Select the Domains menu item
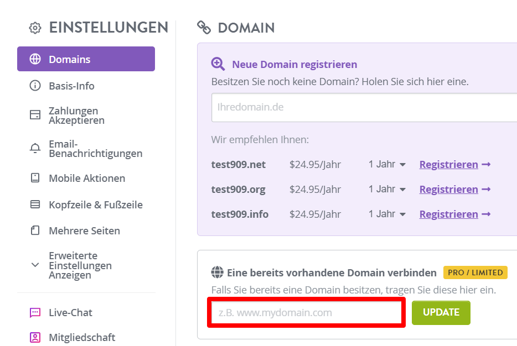This screenshot has width=517, height=346. 86,59
